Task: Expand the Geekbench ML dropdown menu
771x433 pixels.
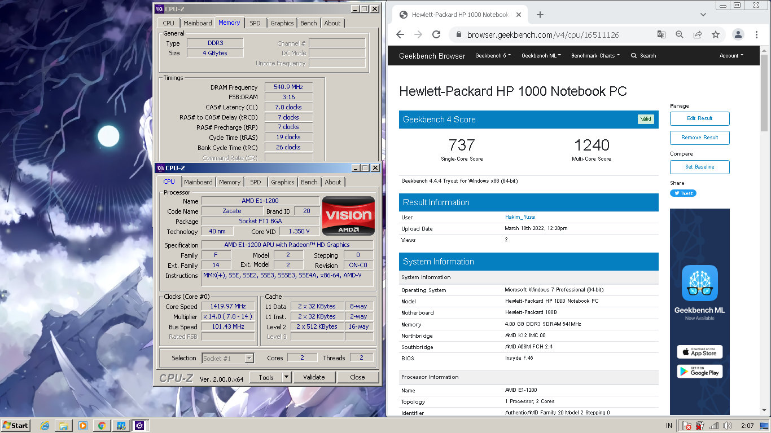Action: click(541, 56)
